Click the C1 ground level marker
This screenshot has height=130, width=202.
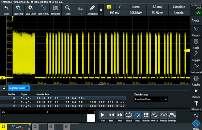click(3, 78)
